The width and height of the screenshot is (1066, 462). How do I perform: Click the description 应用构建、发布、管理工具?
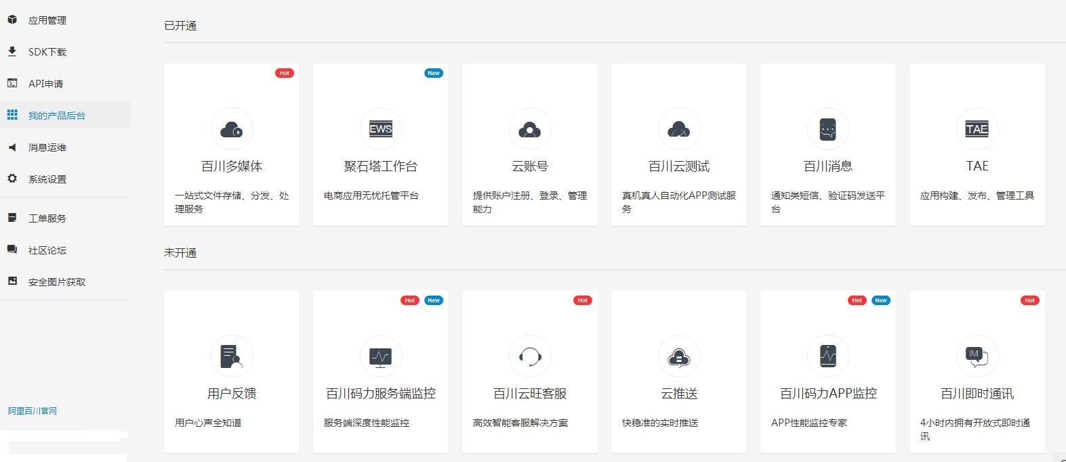(977, 195)
